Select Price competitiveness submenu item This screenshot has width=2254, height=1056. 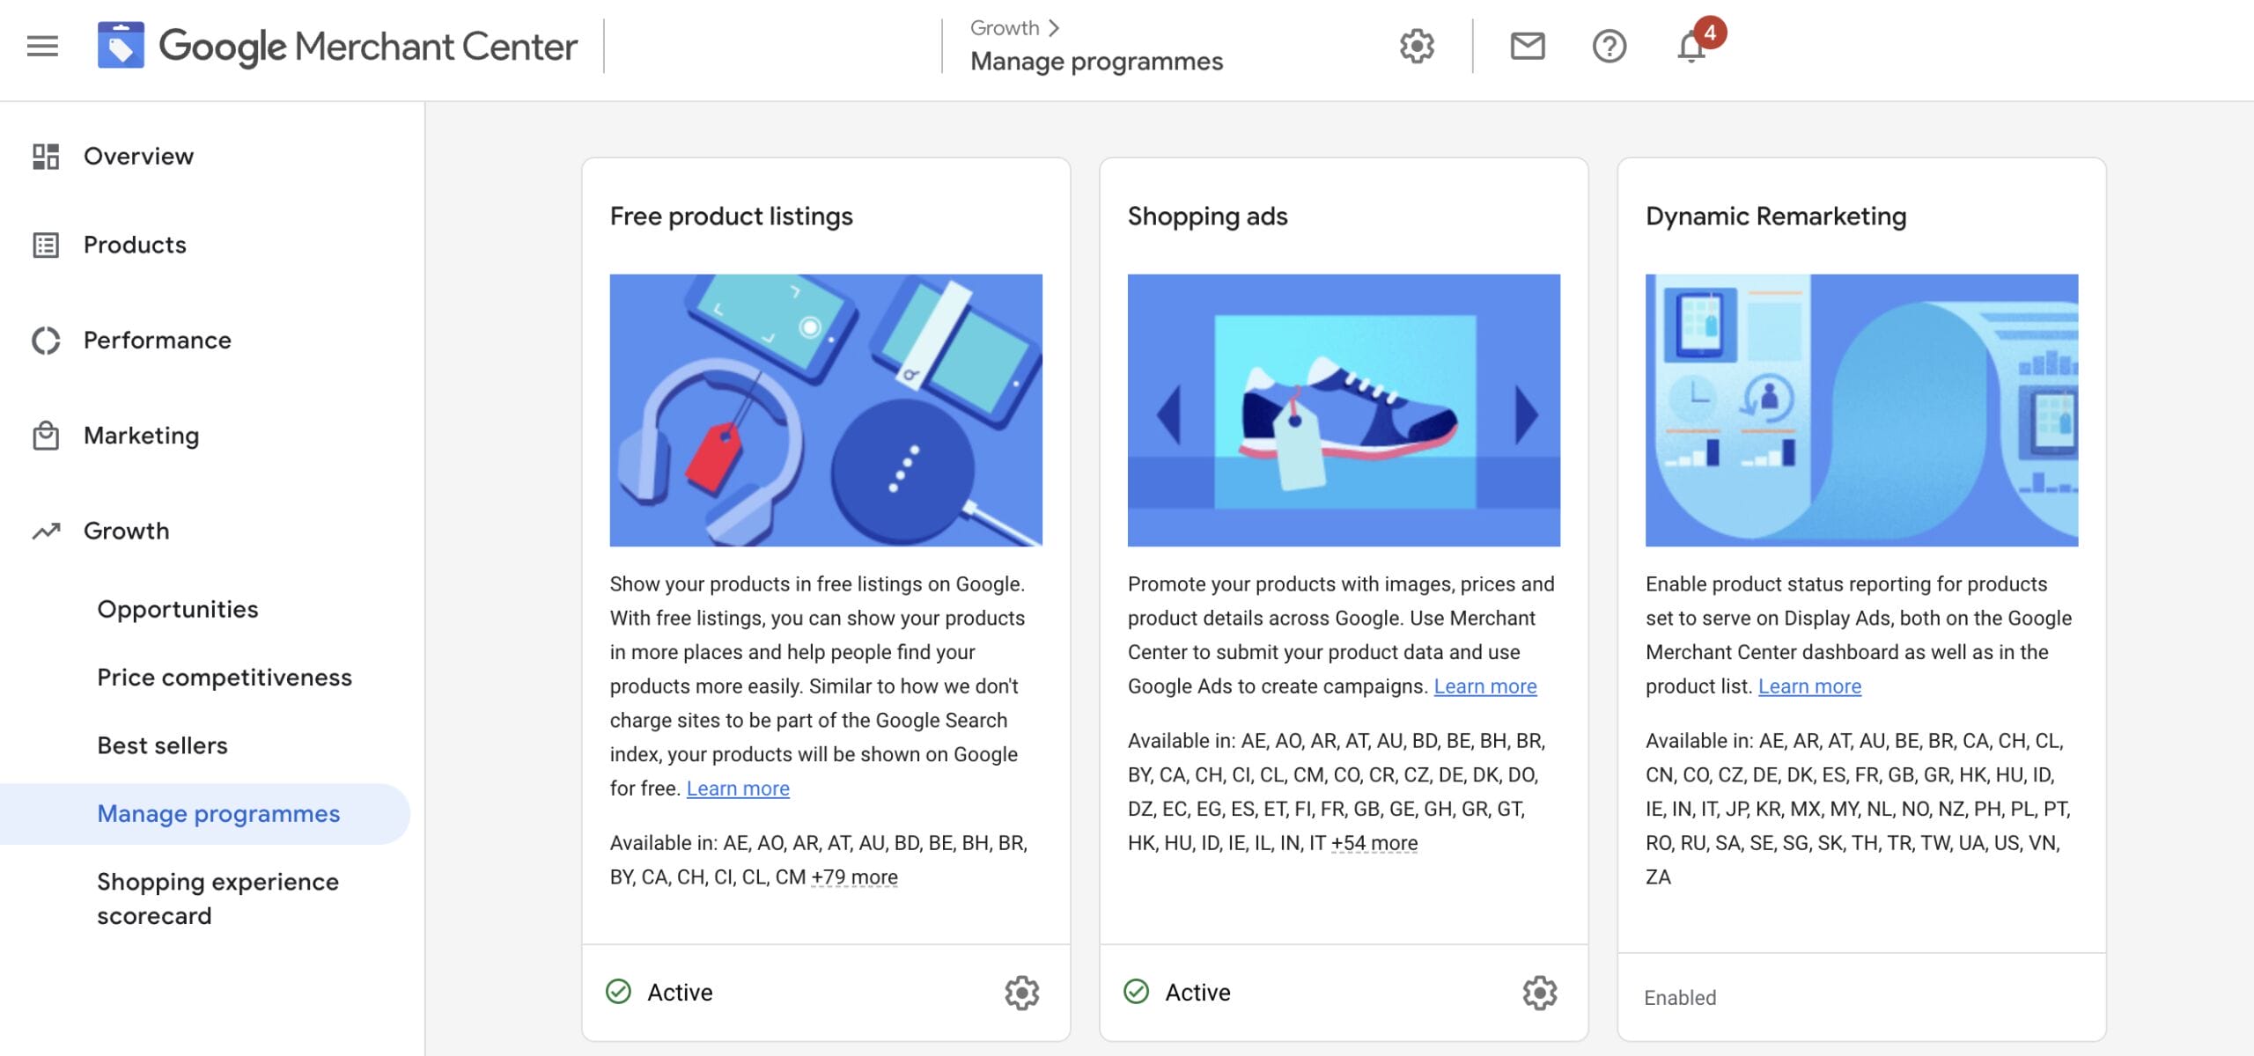coord(224,678)
